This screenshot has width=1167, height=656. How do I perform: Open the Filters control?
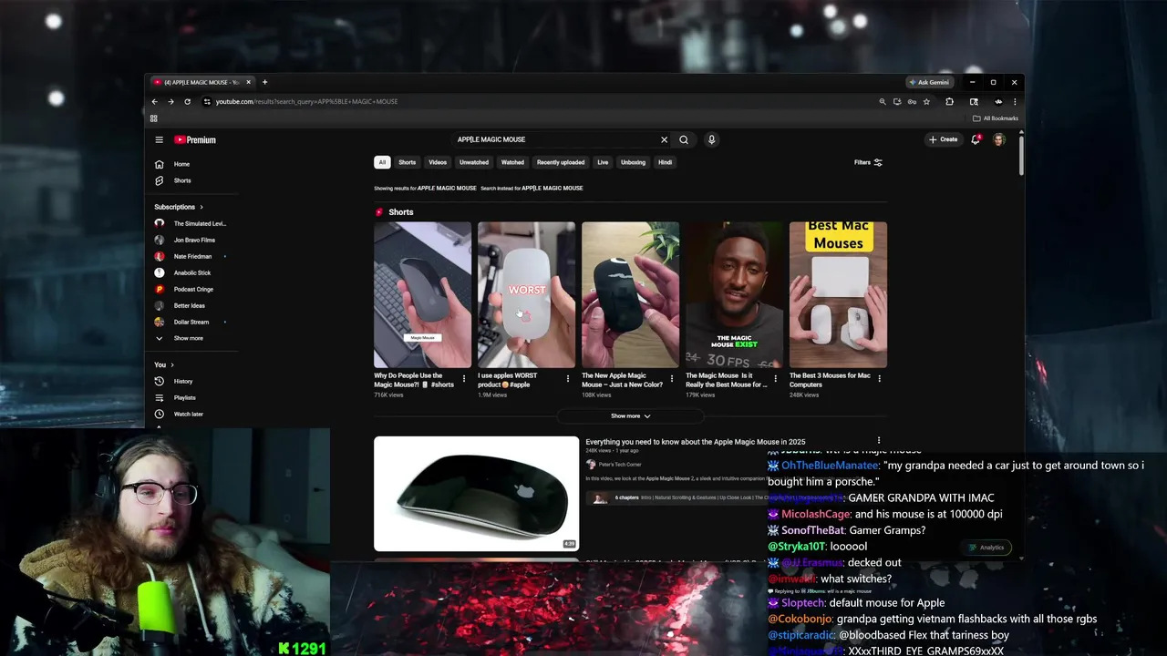point(868,162)
